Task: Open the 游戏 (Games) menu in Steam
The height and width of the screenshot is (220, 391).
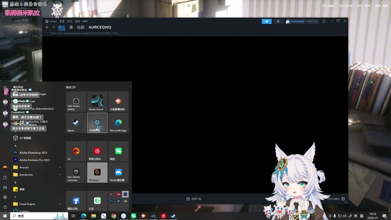Action: pos(77,21)
